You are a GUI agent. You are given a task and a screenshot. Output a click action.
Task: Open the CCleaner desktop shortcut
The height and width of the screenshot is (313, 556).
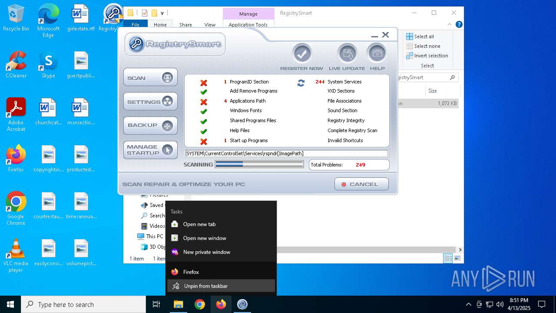pos(16,65)
